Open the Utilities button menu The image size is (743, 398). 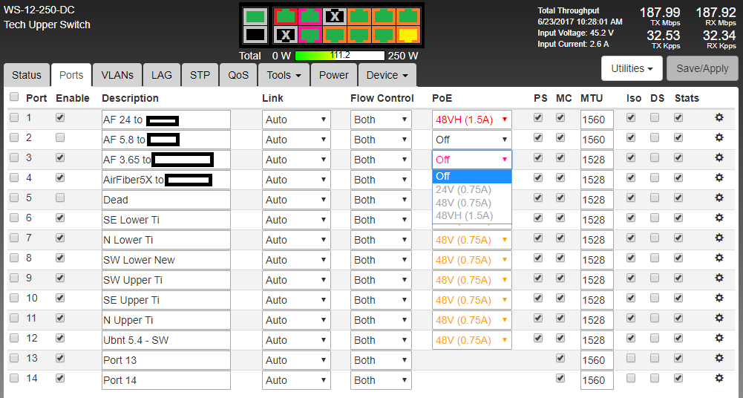632,68
